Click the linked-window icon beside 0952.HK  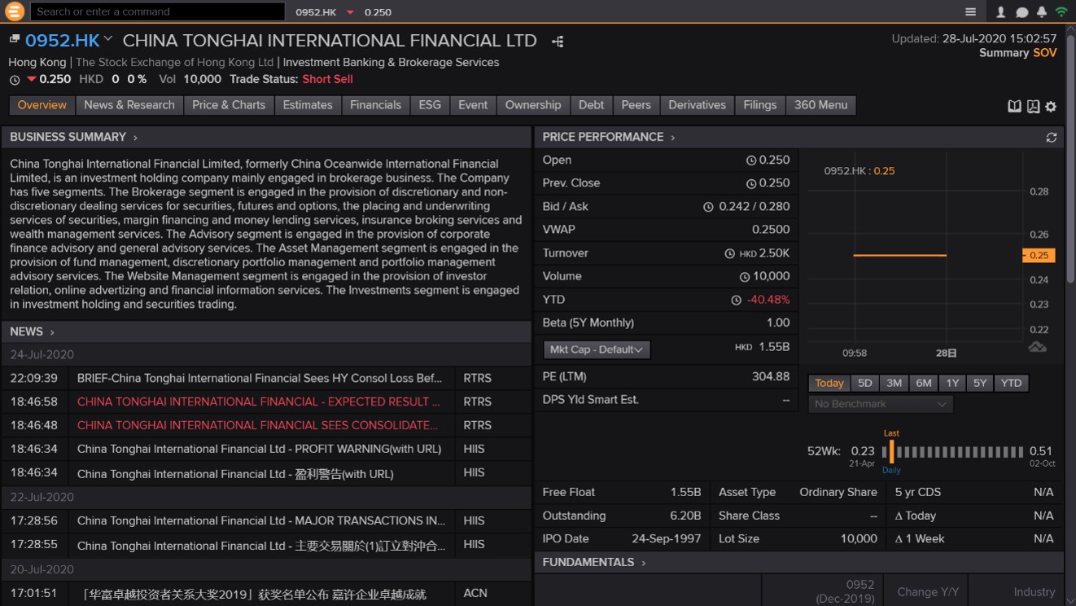pos(15,39)
